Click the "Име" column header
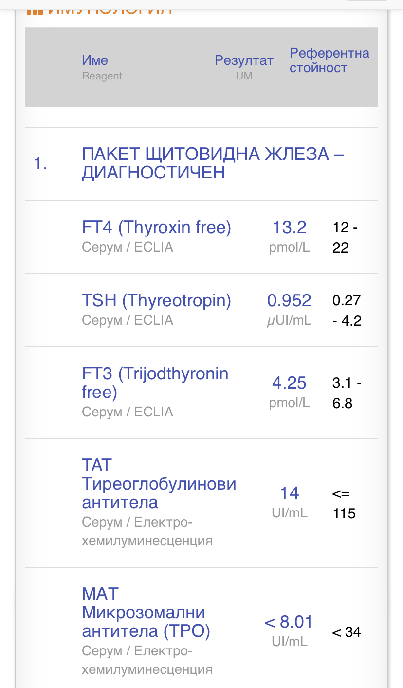Image resolution: width=403 pixels, height=688 pixels. pos(95,60)
